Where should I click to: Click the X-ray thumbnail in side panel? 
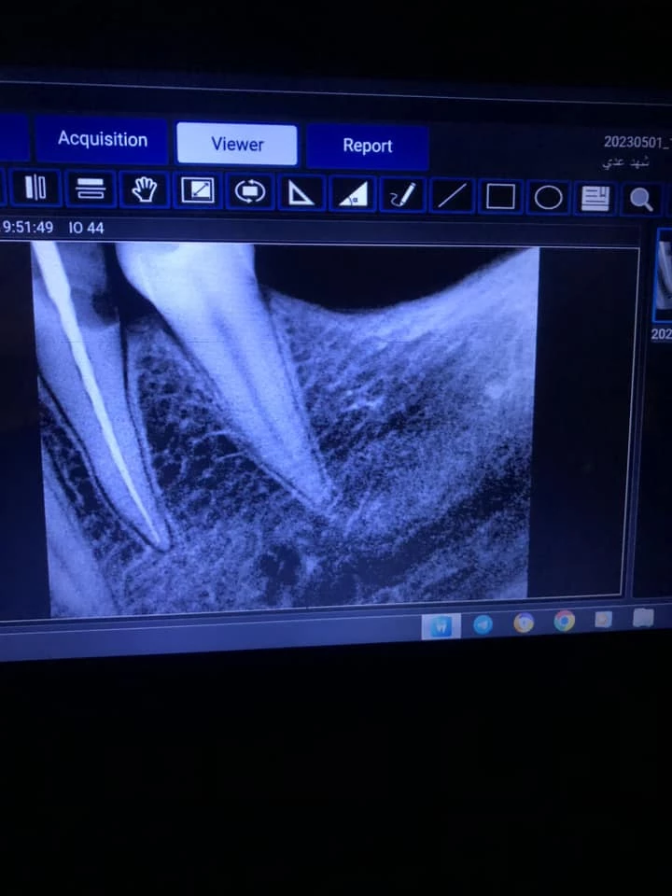[664, 274]
